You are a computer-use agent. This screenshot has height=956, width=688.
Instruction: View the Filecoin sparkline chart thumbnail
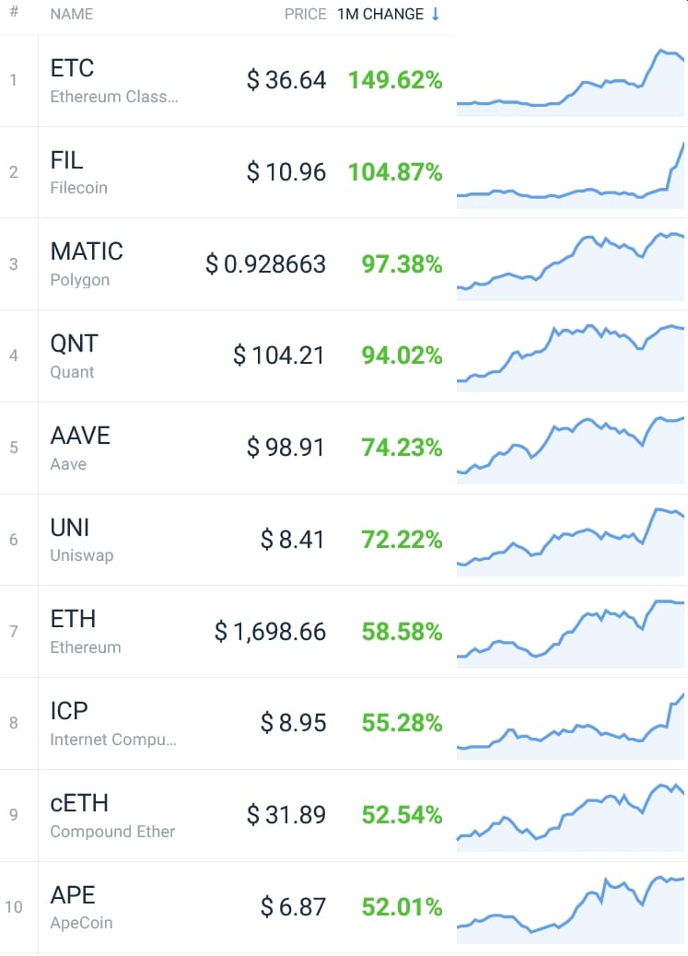570,174
